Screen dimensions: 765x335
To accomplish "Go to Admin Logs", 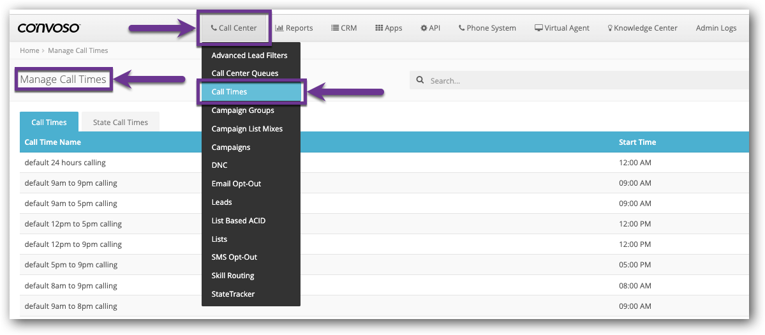I will click(x=716, y=28).
